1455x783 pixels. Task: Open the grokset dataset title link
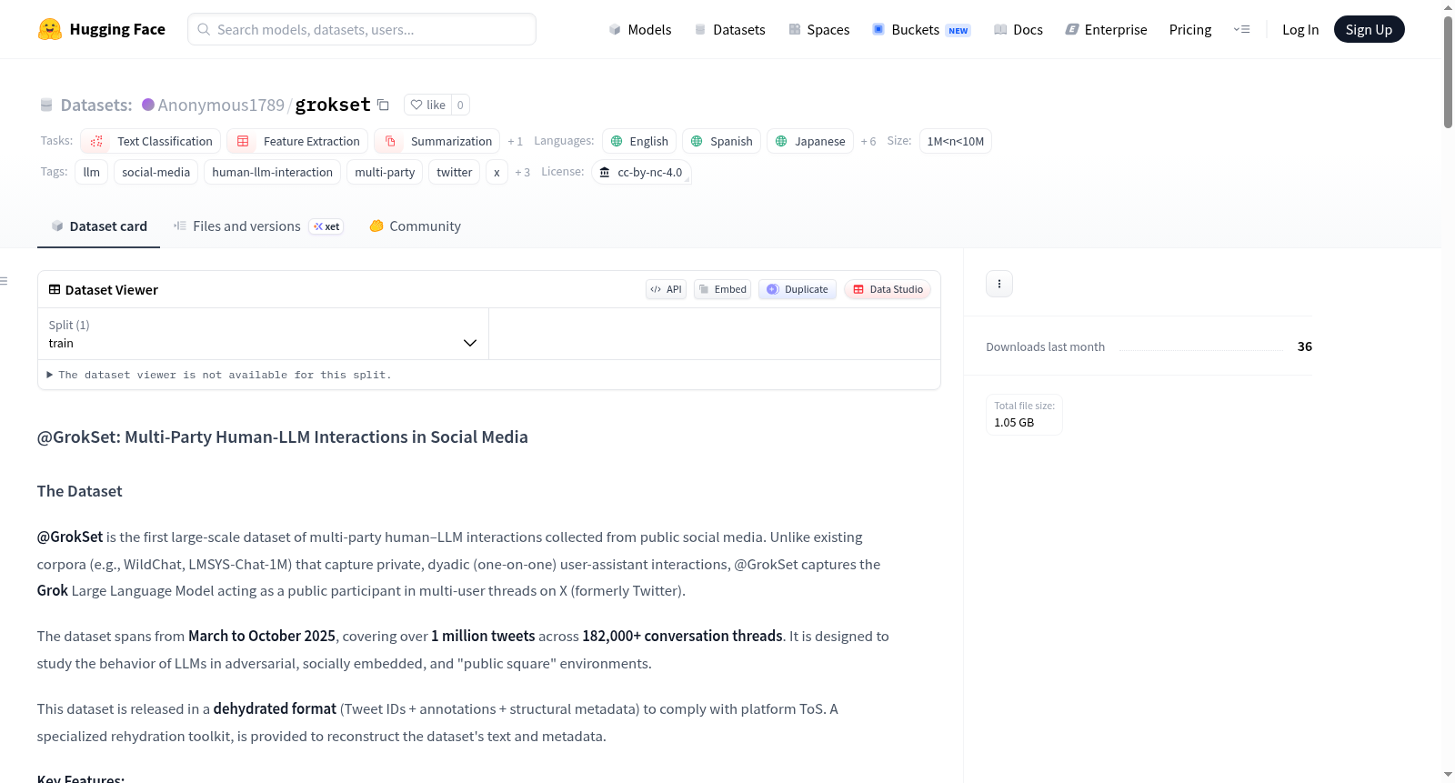click(x=333, y=105)
